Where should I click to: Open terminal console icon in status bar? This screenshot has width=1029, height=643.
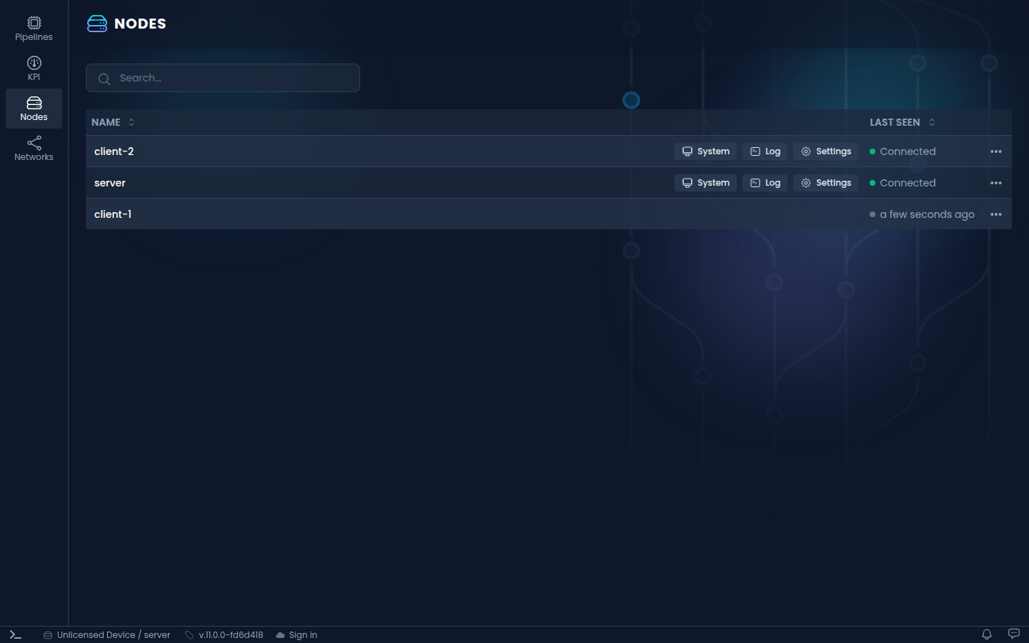pos(16,634)
